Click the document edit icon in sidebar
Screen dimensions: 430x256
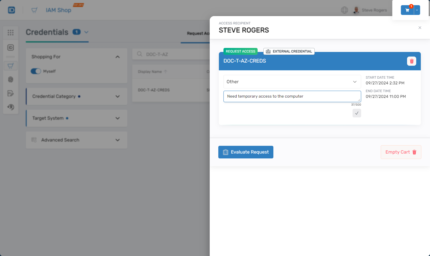(11, 93)
